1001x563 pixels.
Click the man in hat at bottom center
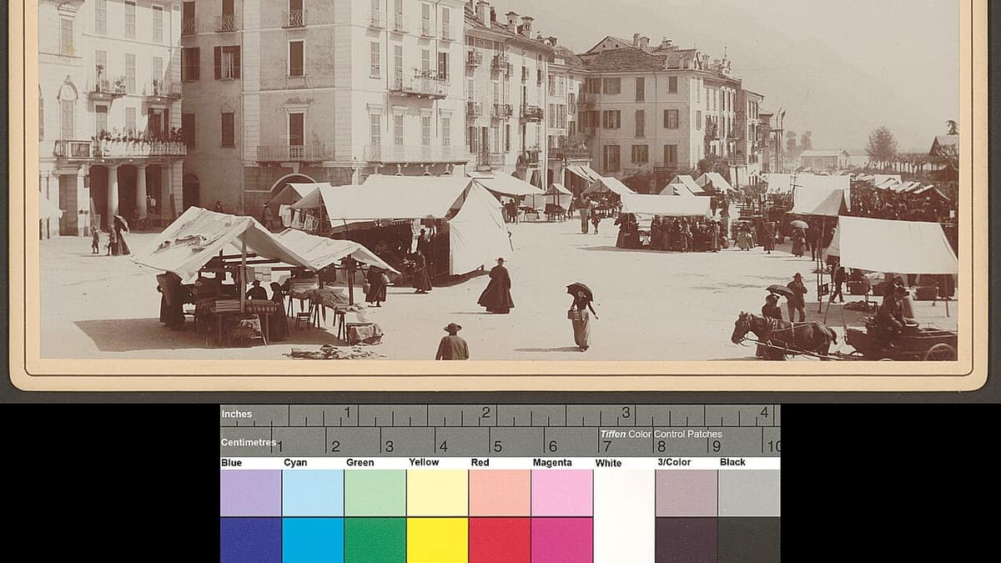(x=452, y=343)
